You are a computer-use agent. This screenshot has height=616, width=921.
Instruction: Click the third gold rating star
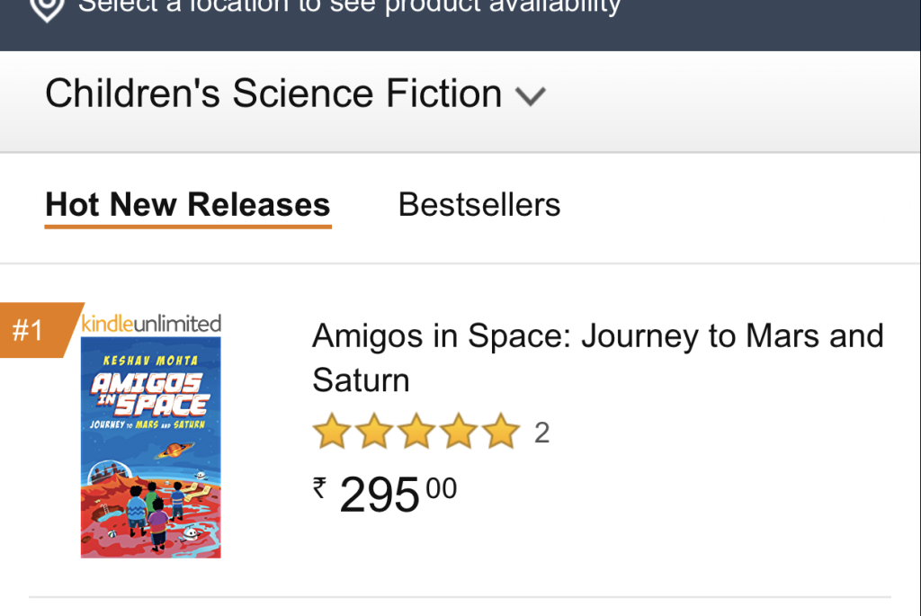point(416,433)
